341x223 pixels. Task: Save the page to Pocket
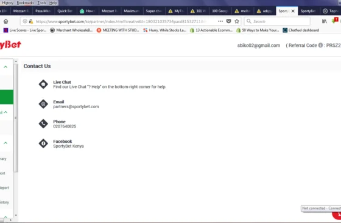(228, 21)
